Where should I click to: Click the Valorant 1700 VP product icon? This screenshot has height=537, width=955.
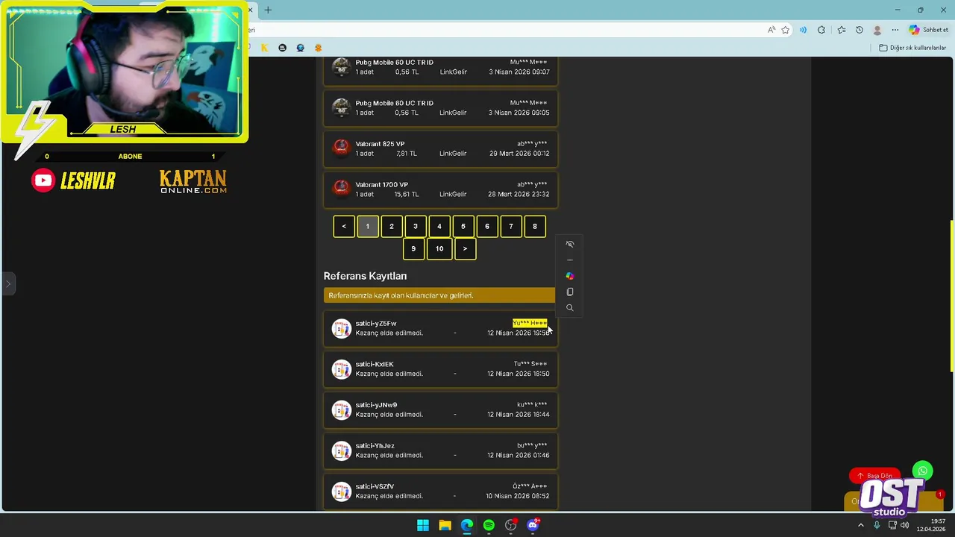(341, 189)
